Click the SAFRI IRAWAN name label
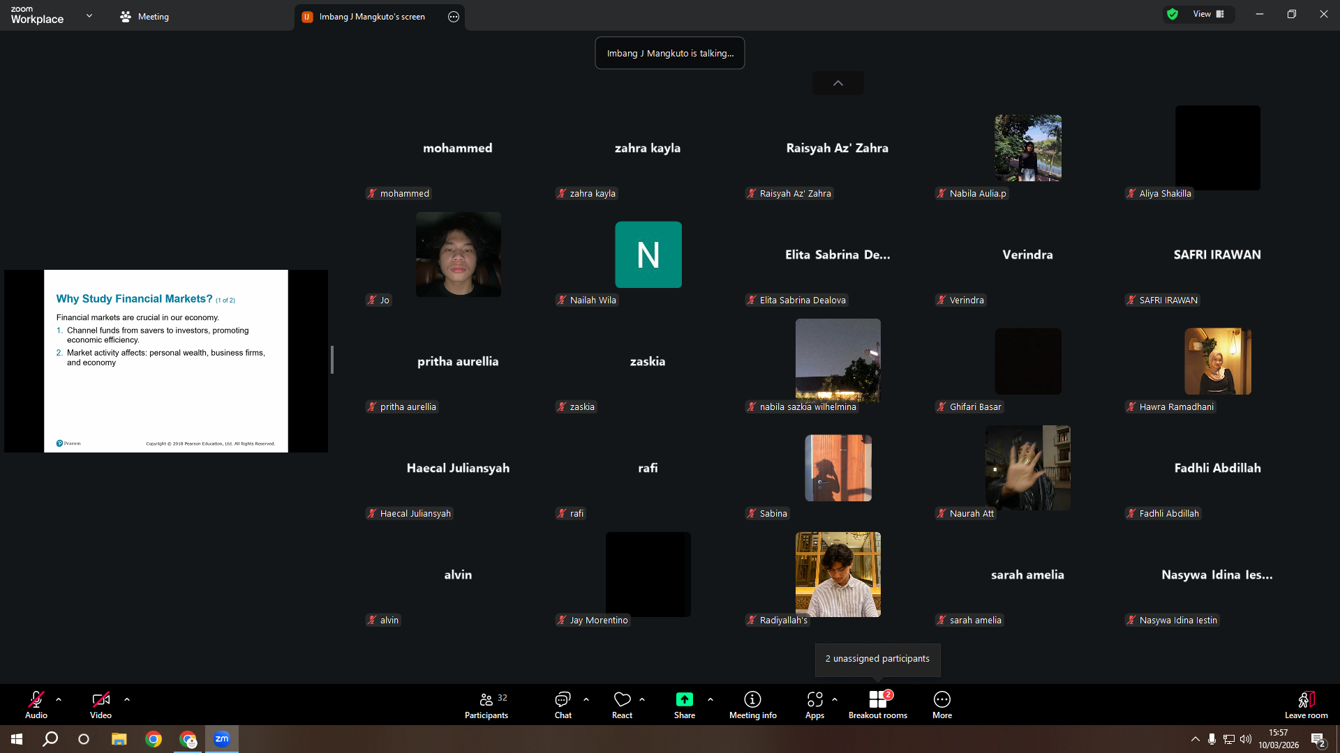The image size is (1340, 753). coord(1162,300)
